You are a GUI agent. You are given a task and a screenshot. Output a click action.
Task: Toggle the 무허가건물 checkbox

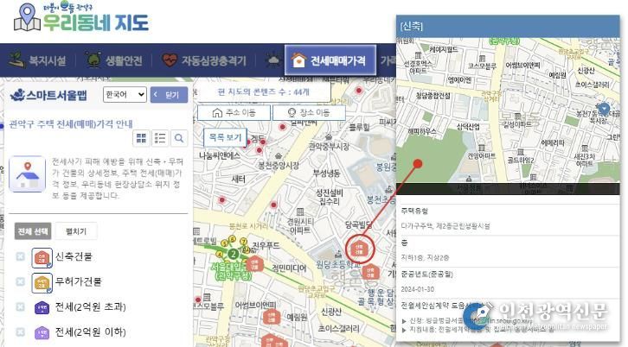tap(21, 282)
